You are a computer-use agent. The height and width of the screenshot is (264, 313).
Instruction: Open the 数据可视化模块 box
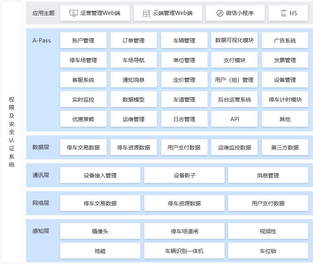234,40
